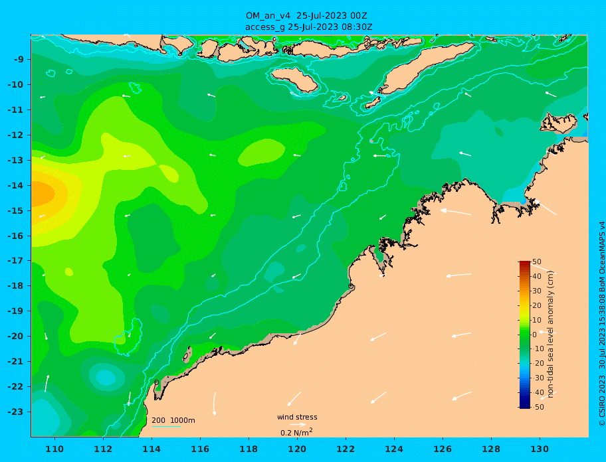This screenshot has height=462, width=606.
Task: Click the 'non-tidal sea level anomaly (cm)' label
Action: pos(550,335)
